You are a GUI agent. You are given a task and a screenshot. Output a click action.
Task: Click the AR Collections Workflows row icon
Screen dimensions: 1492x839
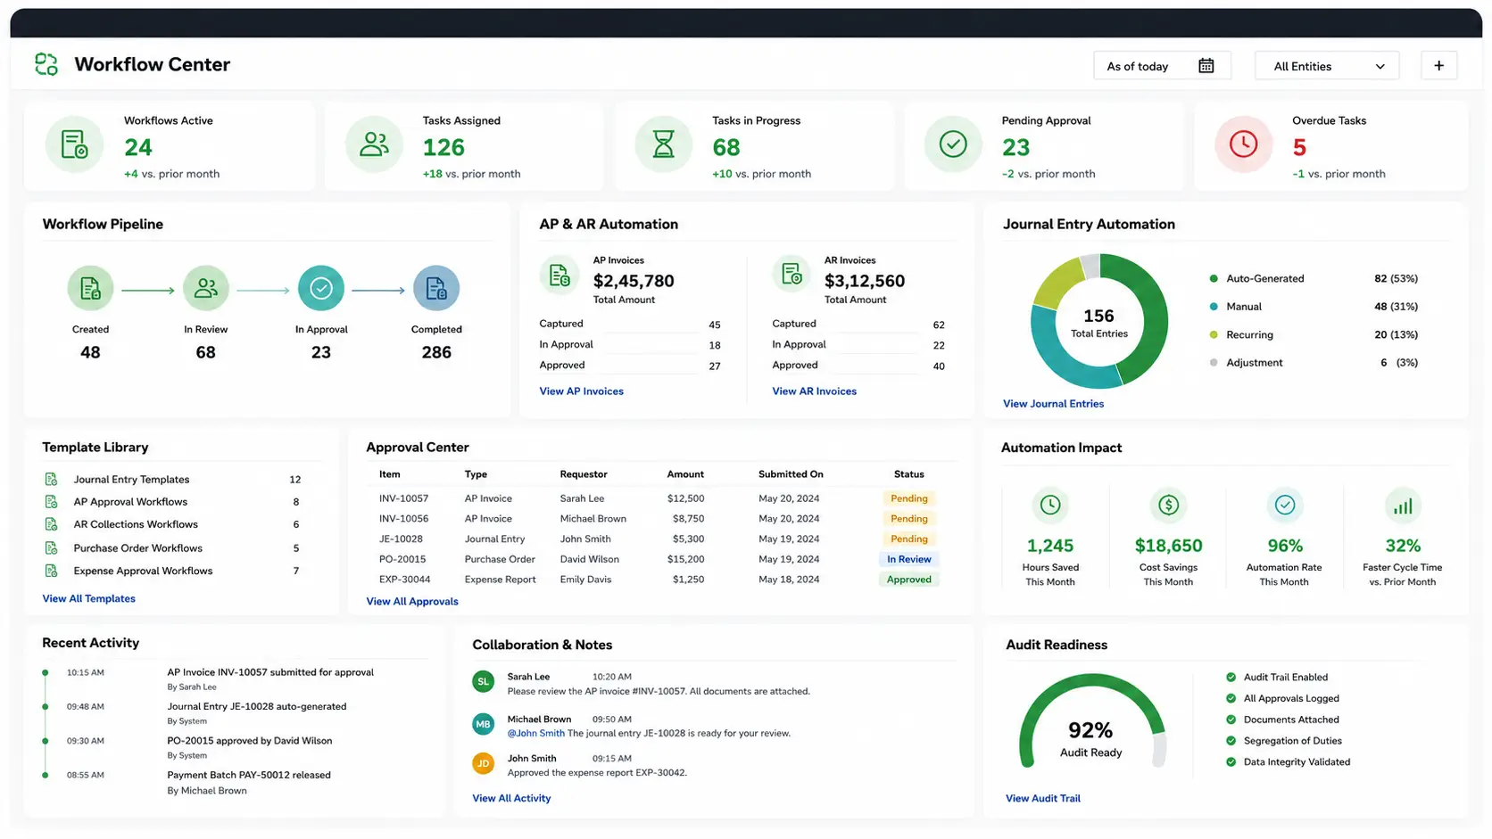pos(51,524)
